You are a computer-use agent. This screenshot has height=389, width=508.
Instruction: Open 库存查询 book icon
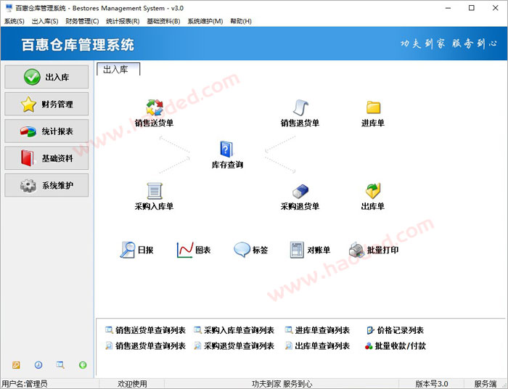(x=226, y=150)
